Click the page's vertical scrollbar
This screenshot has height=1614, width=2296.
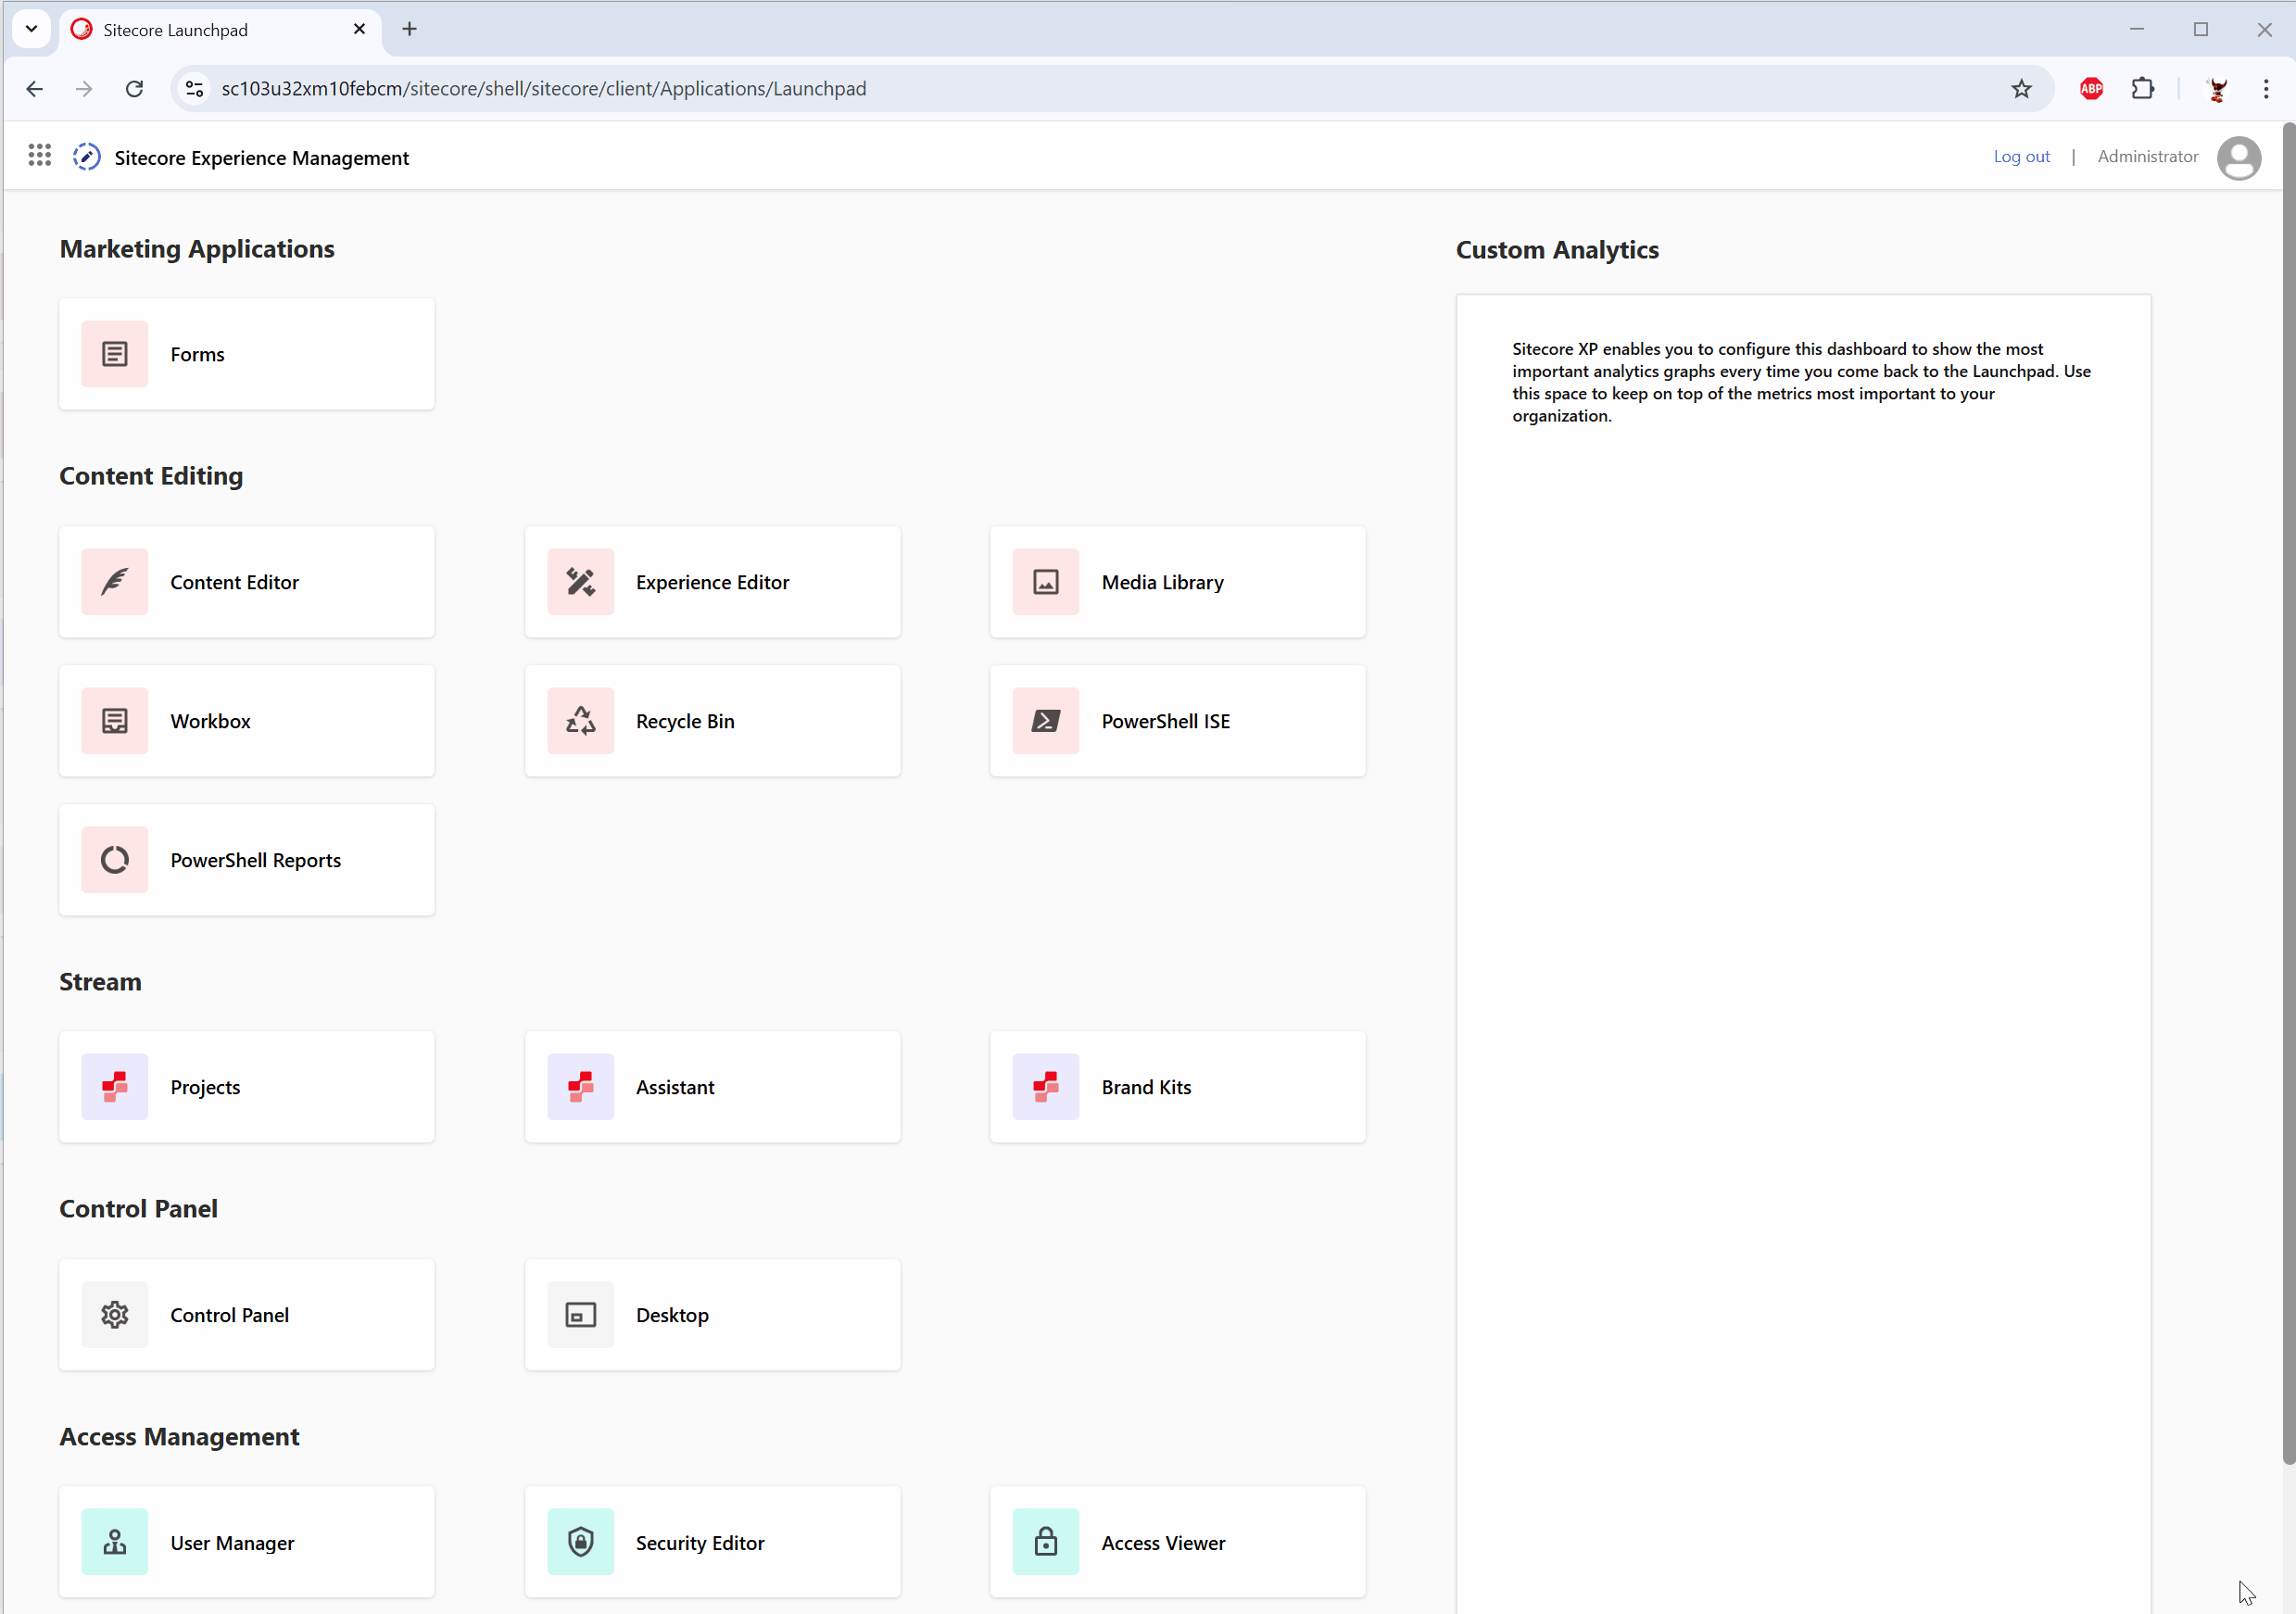tap(2287, 800)
